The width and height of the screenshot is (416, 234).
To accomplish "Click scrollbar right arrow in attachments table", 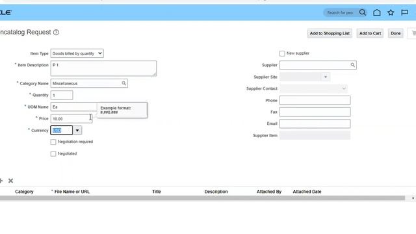I will coord(413,198).
